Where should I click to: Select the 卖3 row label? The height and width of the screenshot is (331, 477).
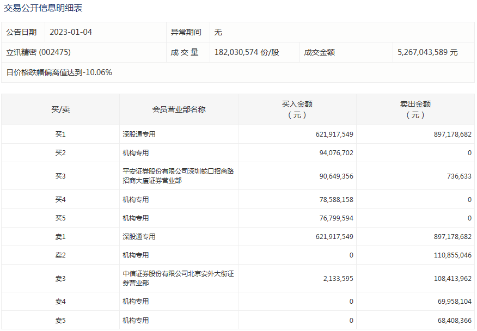click(60, 279)
